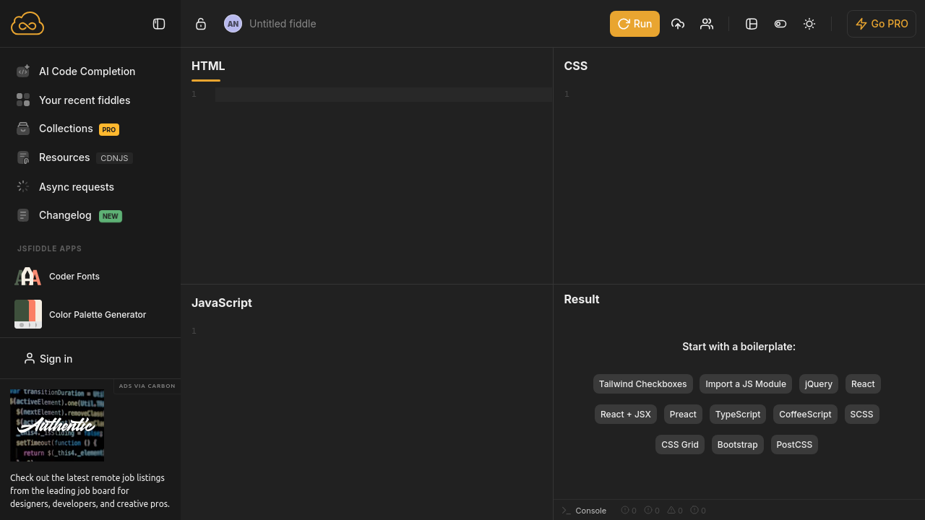Click the AN user avatar

coord(233,24)
